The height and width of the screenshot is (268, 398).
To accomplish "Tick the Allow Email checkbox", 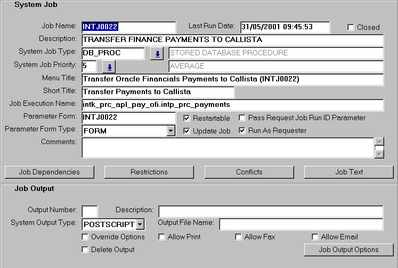I will click(315, 237).
